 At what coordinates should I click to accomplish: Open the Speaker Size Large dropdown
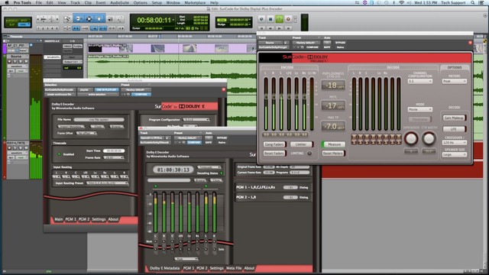coord(454,154)
